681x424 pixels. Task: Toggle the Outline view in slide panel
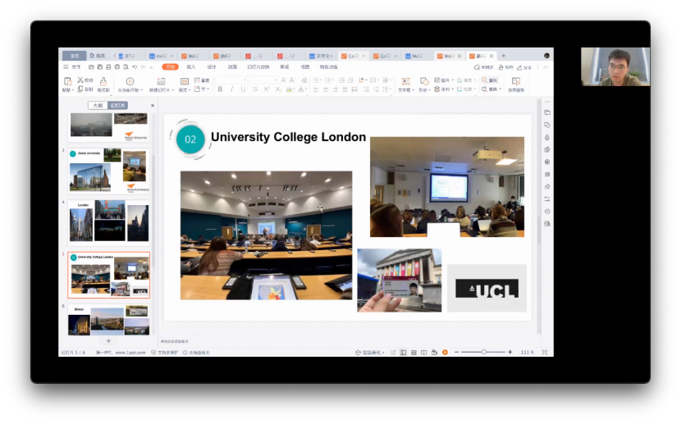click(x=98, y=105)
